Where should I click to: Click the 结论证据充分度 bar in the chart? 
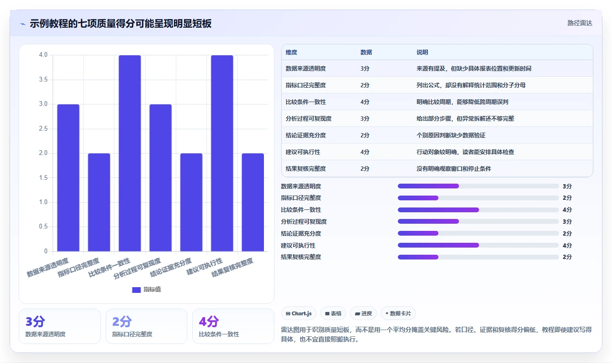click(191, 202)
